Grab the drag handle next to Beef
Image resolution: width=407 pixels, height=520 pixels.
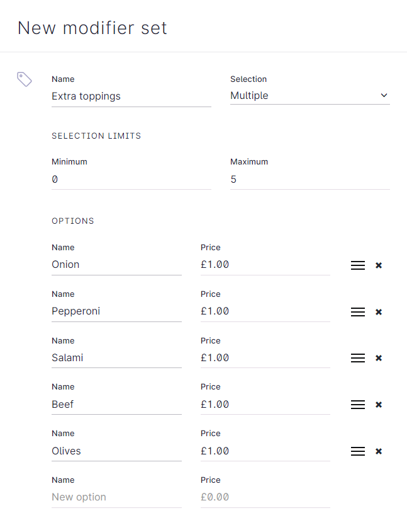tap(358, 405)
